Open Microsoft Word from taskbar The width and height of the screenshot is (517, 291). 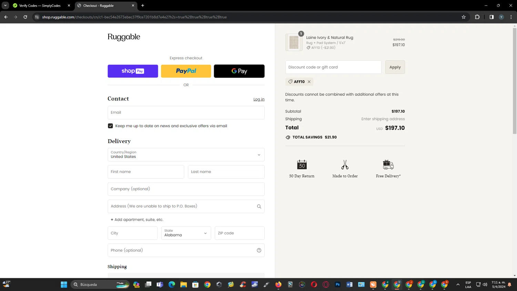click(x=349, y=284)
